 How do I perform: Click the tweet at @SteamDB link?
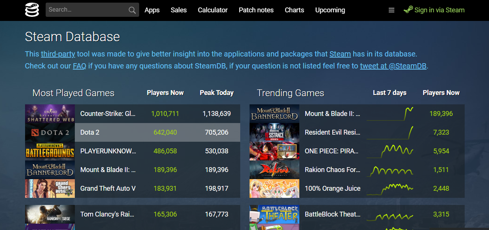click(x=393, y=66)
